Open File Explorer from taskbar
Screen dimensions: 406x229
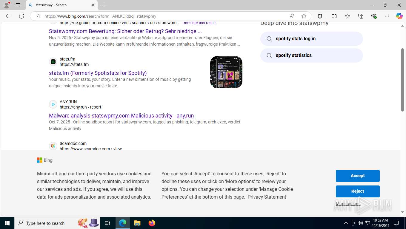[x=137, y=223]
